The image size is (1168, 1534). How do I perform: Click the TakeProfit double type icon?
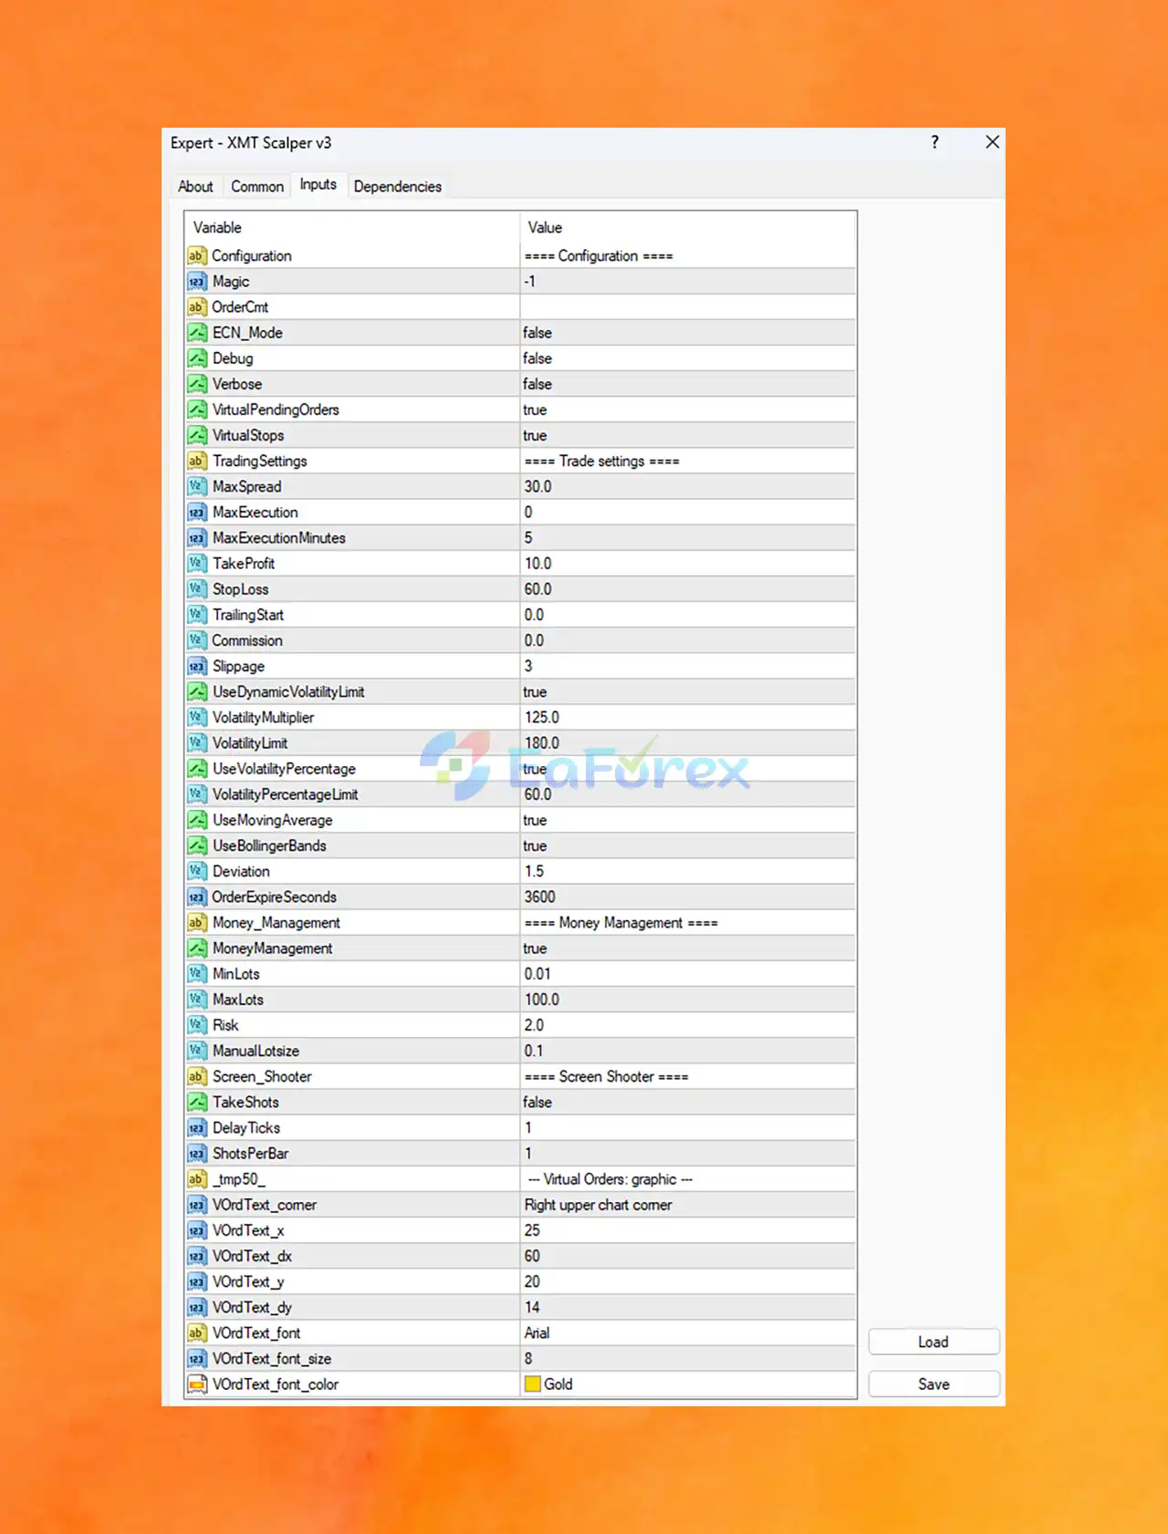coord(196,564)
